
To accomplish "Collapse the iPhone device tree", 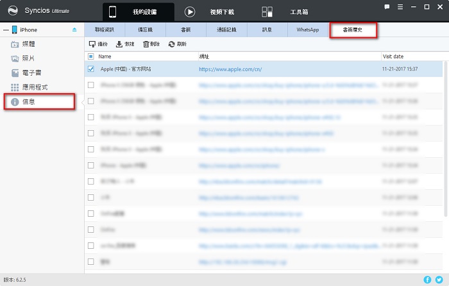I will 6,29.
